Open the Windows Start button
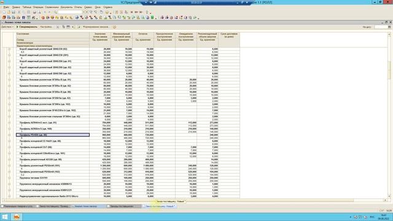Viewport: 393px width, 221px height. tap(4, 217)
